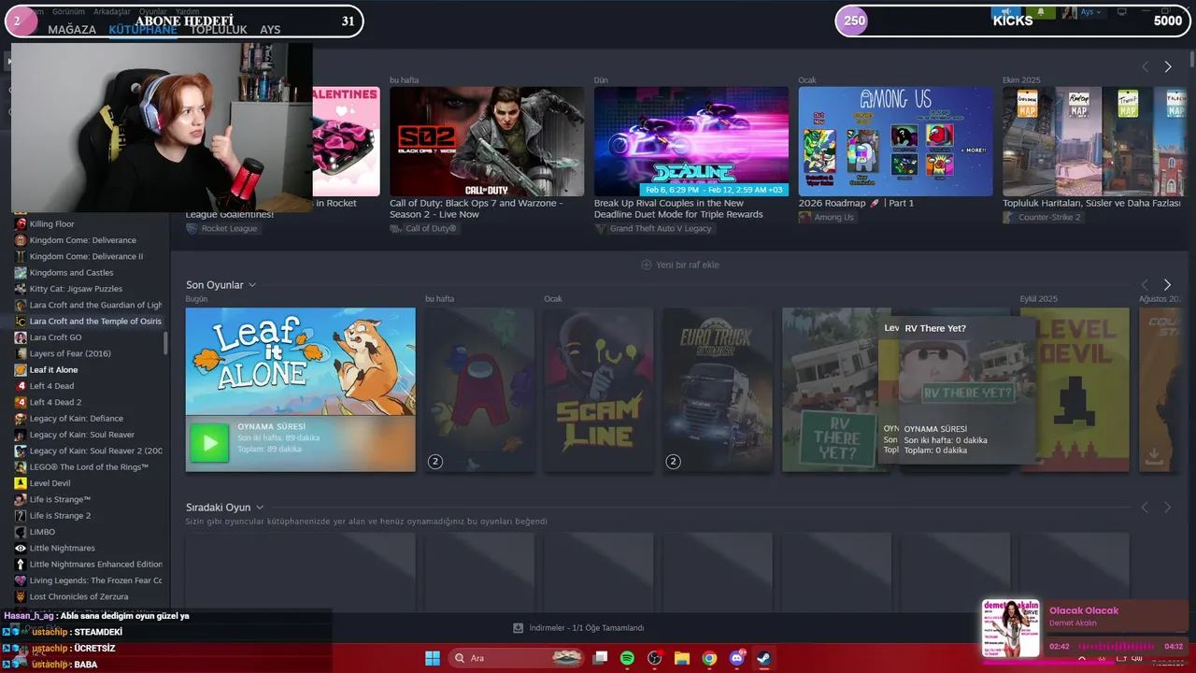This screenshot has width=1196, height=673.
Task: Open Spotify from the taskbar
Action: coord(627,658)
